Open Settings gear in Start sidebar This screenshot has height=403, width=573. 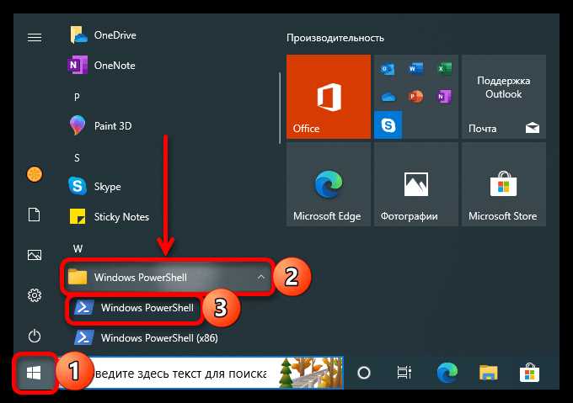tap(35, 295)
